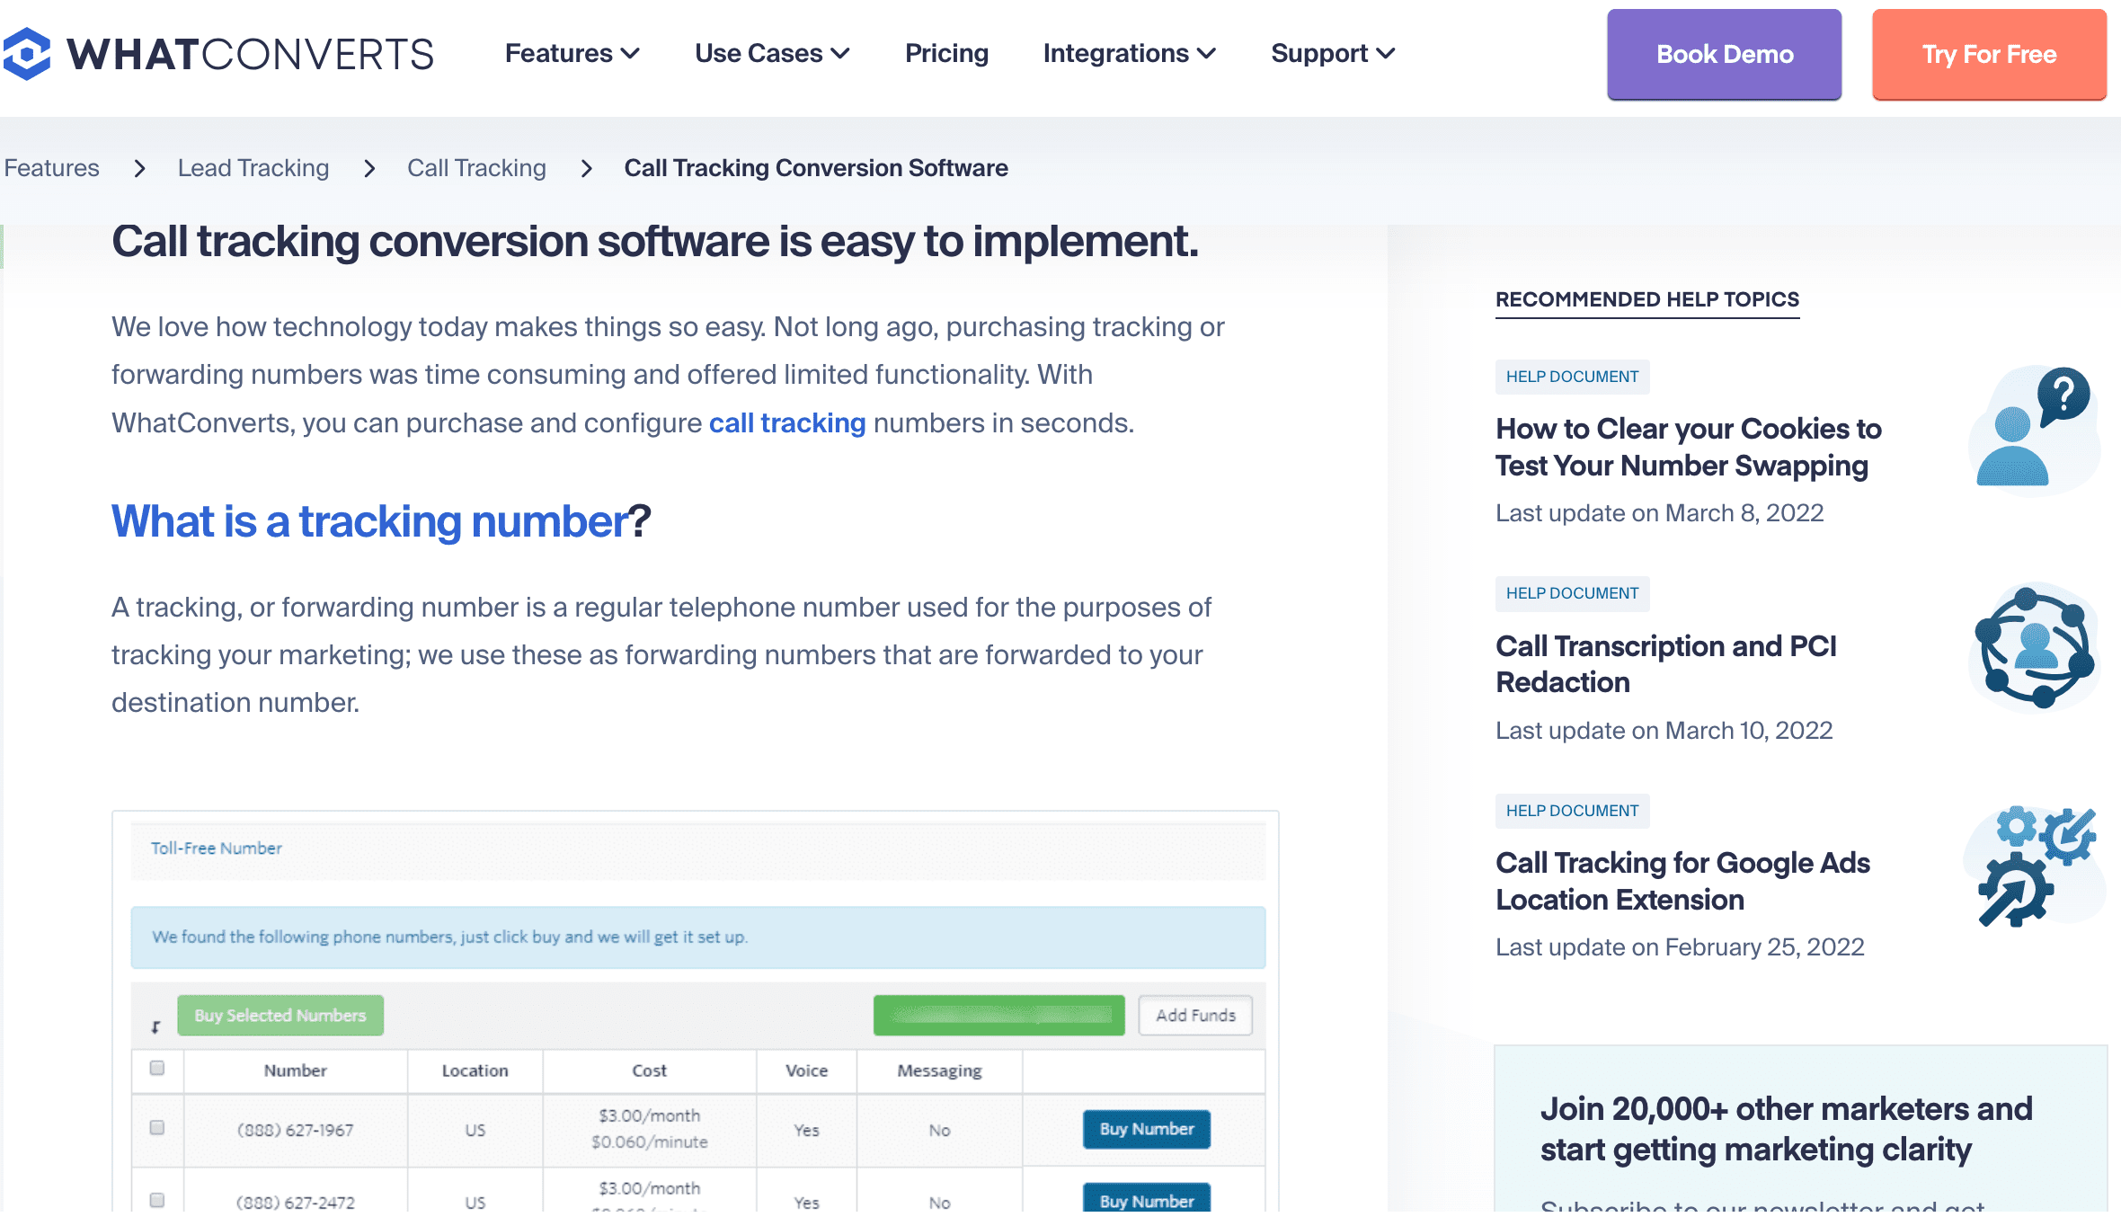The image size is (2121, 1217).
Task: Check the box for (888) 627-1967
Action: point(157,1127)
